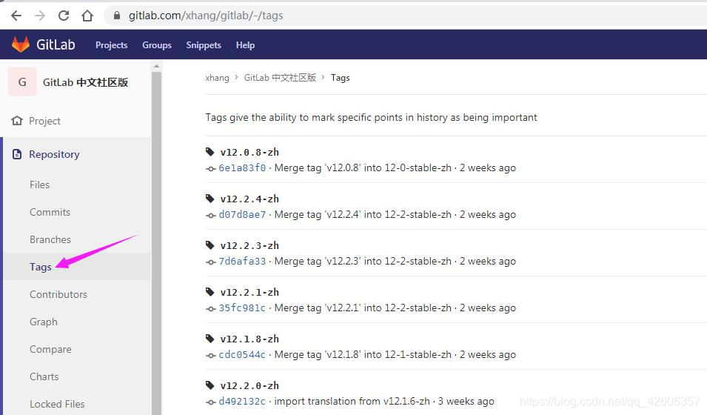
Task: Click the GitLab fox logo
Action: 20,44
